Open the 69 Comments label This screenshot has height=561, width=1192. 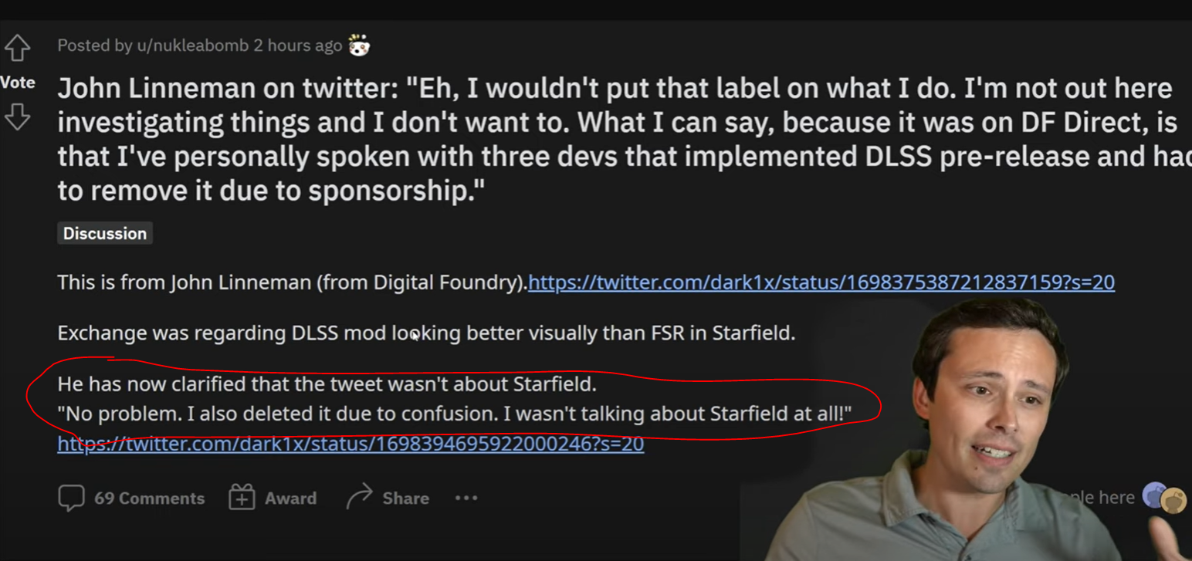(149, 498)
